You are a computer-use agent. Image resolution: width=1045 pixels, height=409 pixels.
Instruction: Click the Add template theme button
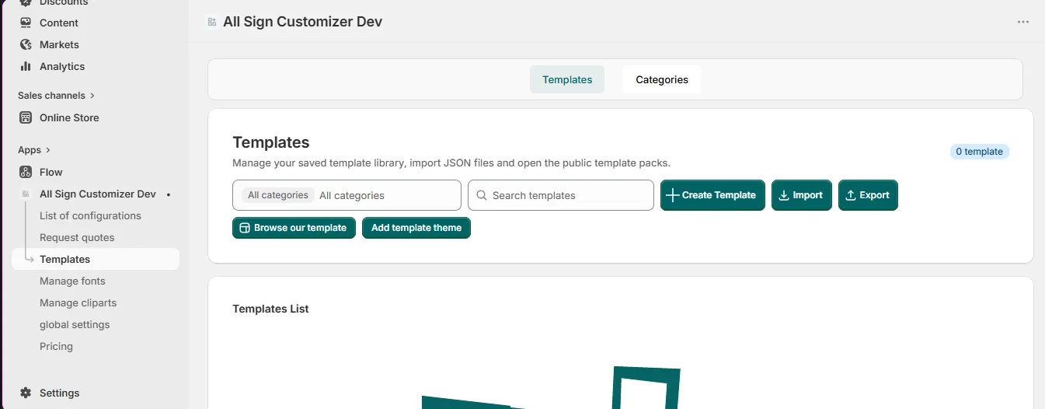tap(416, 228)
